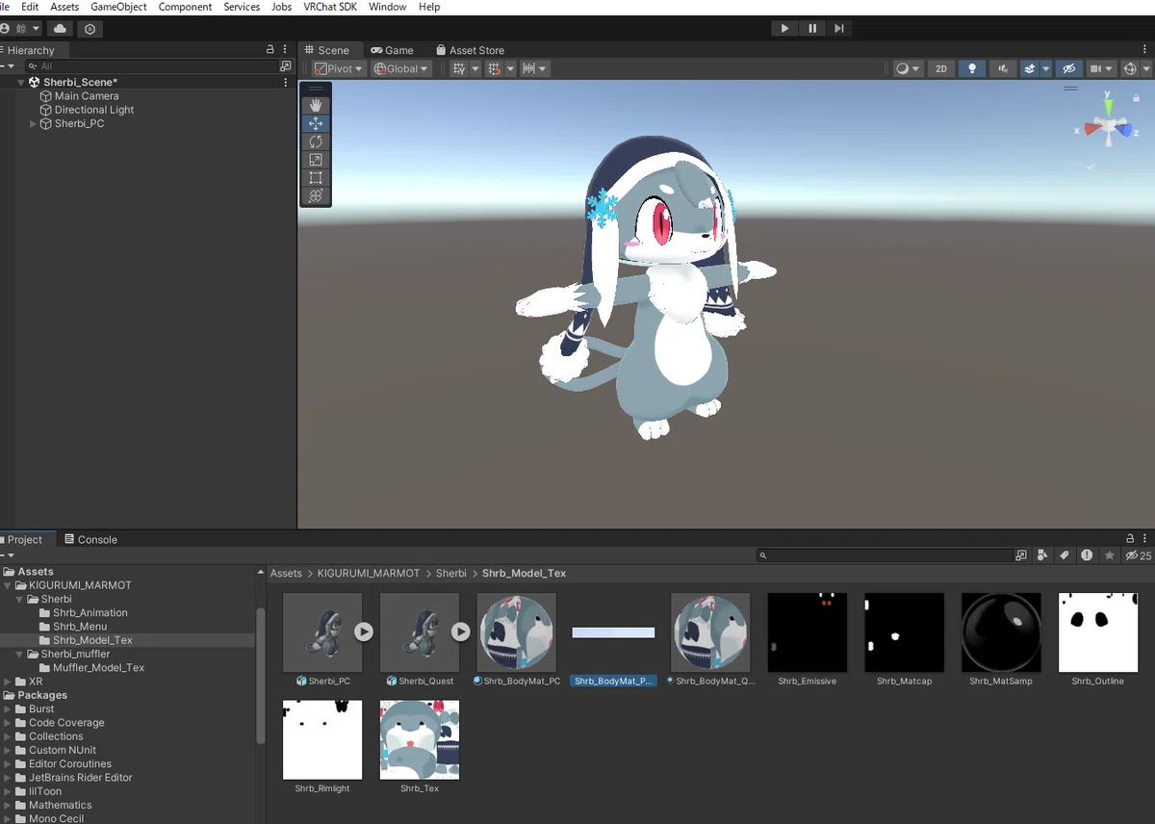Open the Component menu
Screen dimensions: 1155x824
tap(185, 7)
